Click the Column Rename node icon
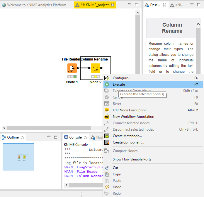The width and height of the screenshot is (204, 197). [96, 68]
